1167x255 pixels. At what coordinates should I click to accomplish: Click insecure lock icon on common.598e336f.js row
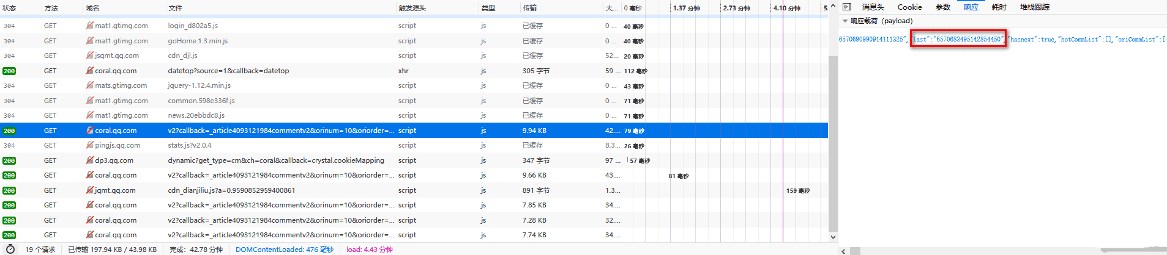click(x=90, y=101)
